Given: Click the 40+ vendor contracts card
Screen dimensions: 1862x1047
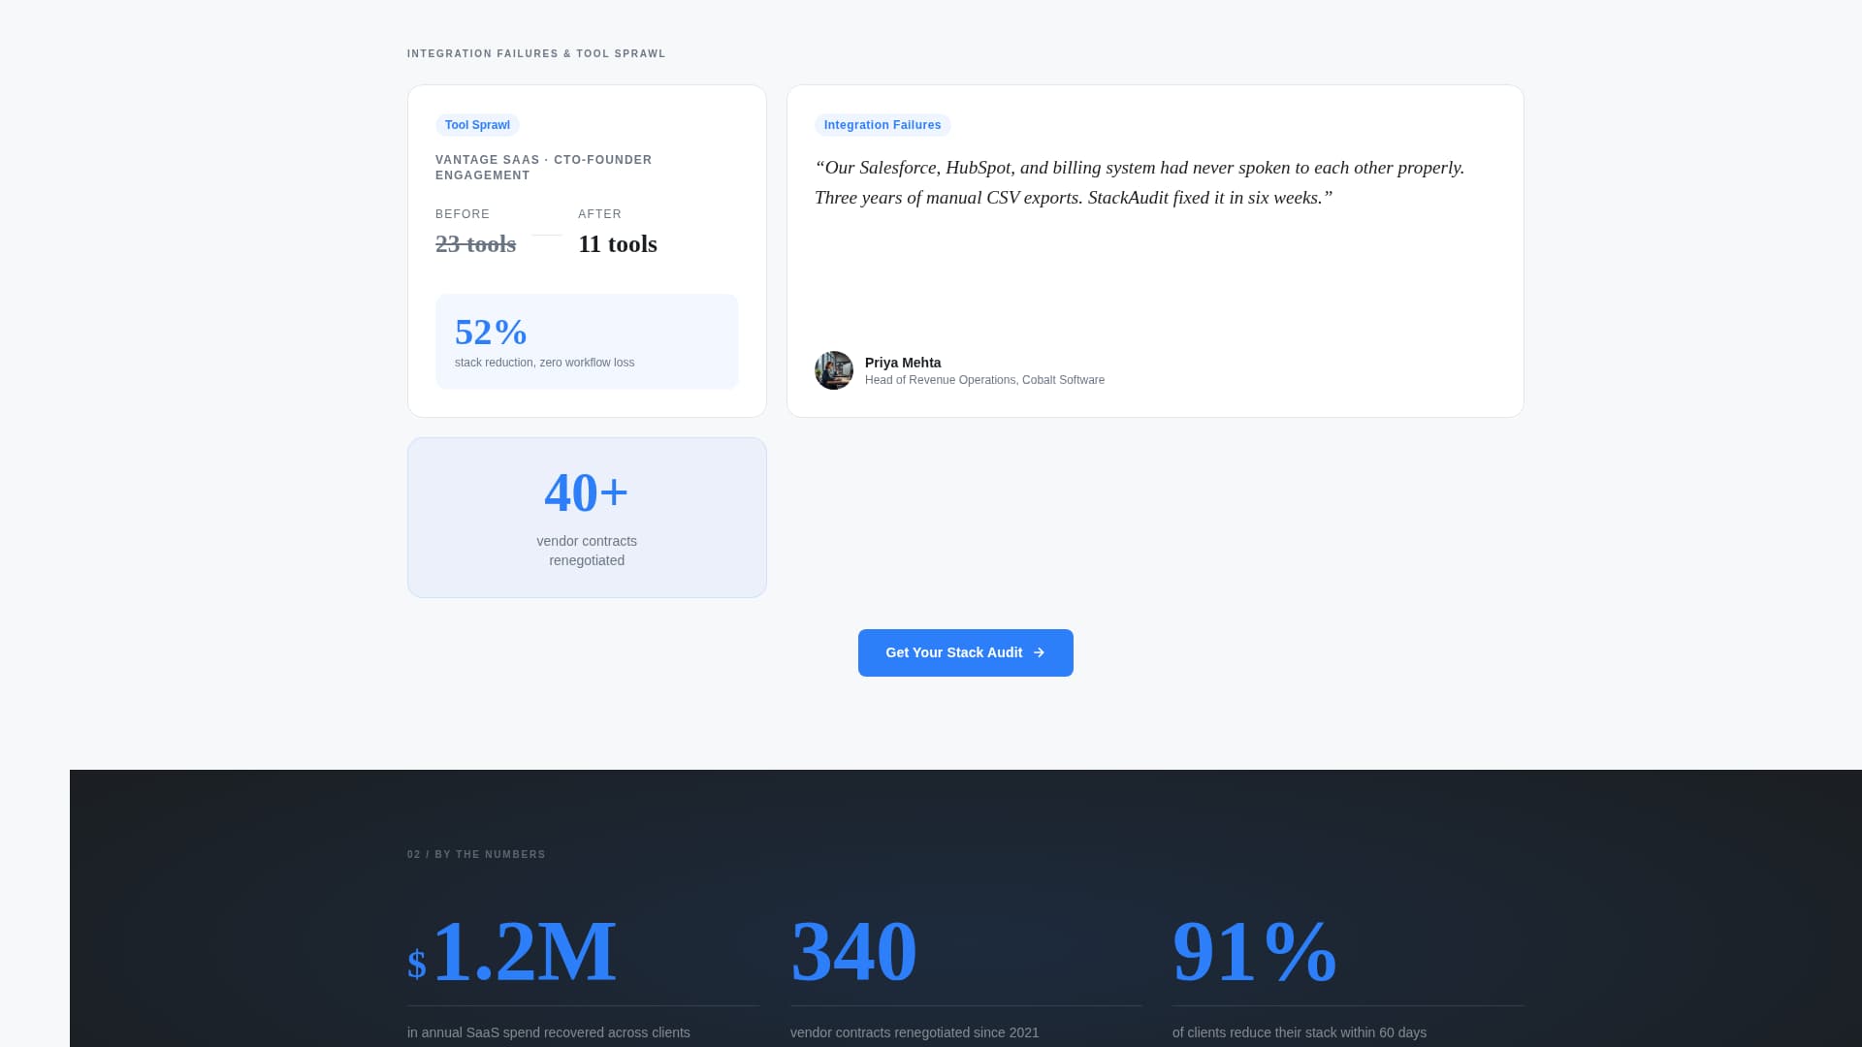Looking at the screenshot, I should 587,517.
